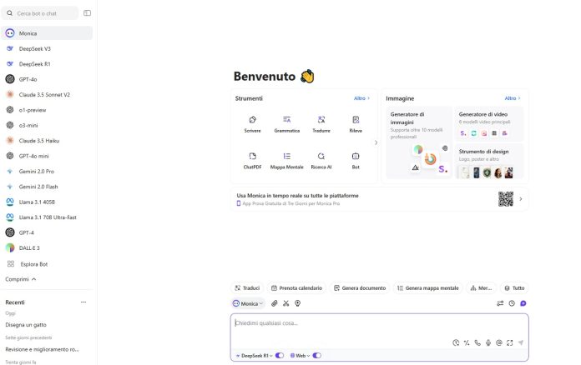
Task: Open the Ricerca AI tool
Action: [x=321, y=161]
